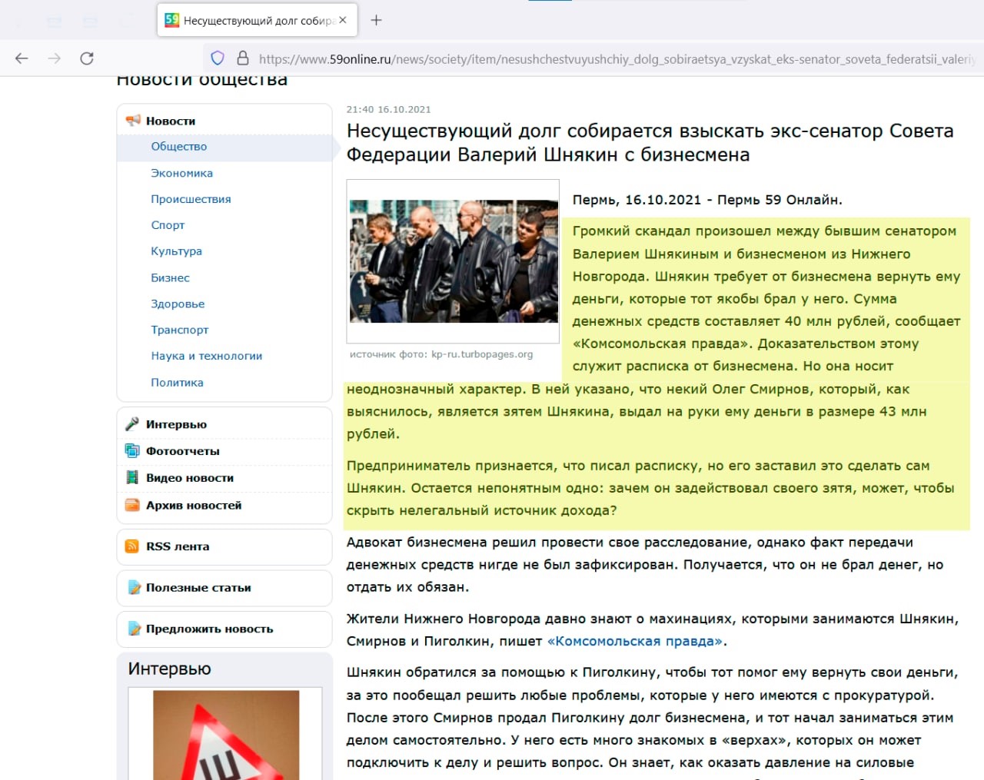Click the Видео новости film icon
Screen dimensions: 984x780
(x=132, y=478)
